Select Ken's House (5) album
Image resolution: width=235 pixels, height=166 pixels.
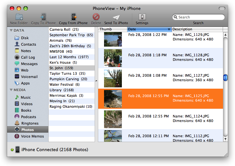pos(72,62)
